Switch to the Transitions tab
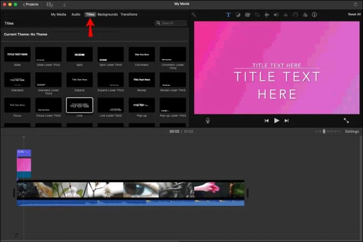363x242 pixels. tap(129, 14)
